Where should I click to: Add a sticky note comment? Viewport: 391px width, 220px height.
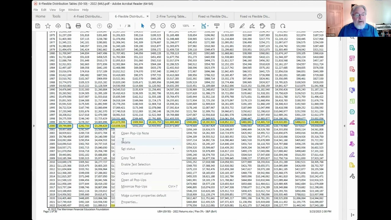(x=232, y=26)
